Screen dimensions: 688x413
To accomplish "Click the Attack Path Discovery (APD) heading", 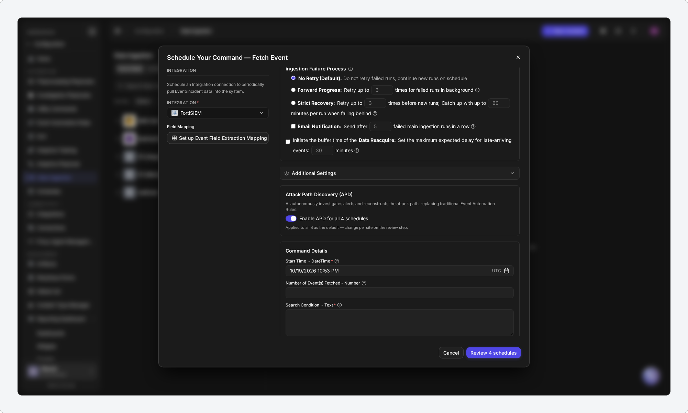I will coord(319,194).
